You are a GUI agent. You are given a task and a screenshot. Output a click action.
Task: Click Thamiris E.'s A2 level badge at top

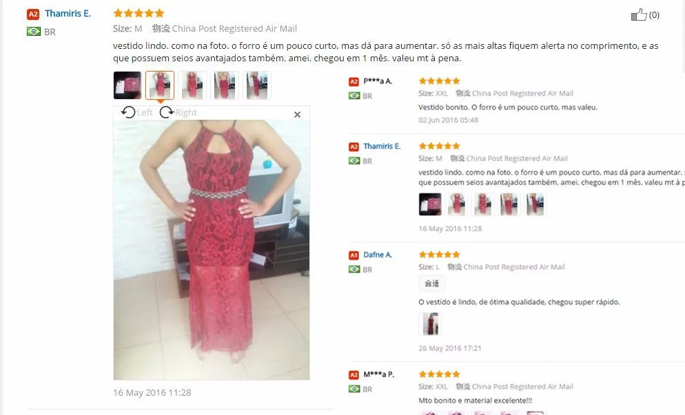[x=33, y=14]
